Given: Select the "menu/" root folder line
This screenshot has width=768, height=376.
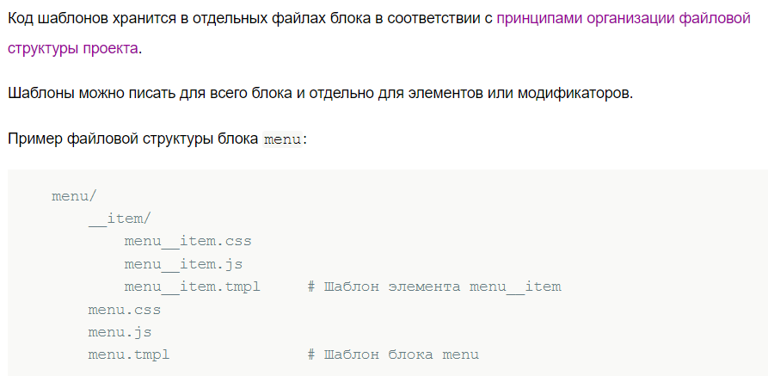Looking at the screenshot, I should click(x=75, y=196).
